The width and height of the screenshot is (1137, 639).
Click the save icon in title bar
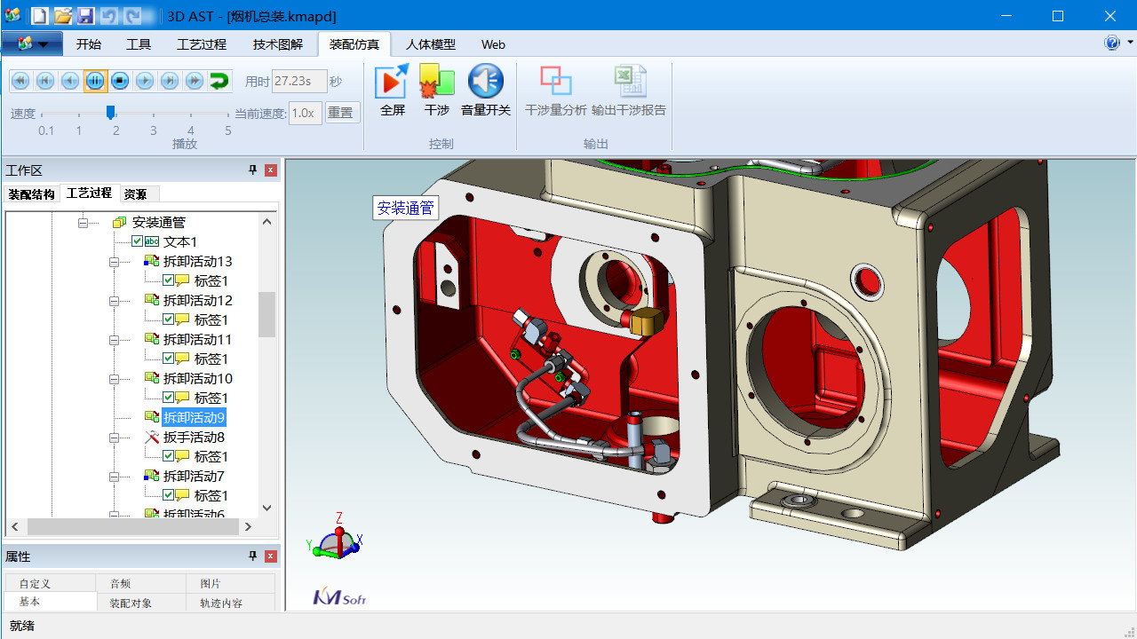[x=85, y=16]
